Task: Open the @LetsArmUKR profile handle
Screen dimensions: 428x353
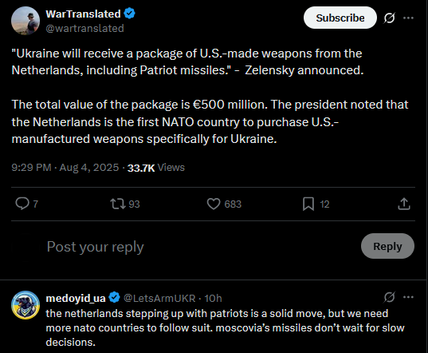Action: pyautogui.click(x=159, y=299)
